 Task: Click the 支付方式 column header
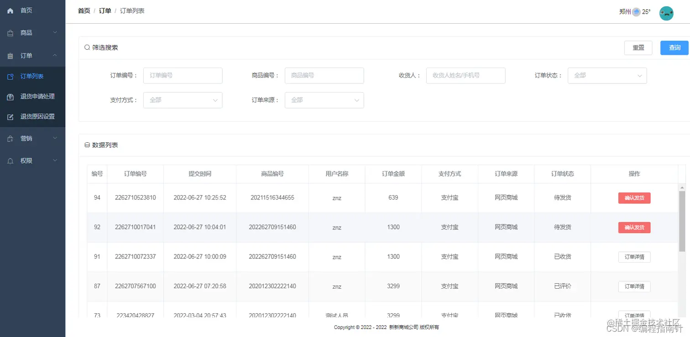[450, 174]
